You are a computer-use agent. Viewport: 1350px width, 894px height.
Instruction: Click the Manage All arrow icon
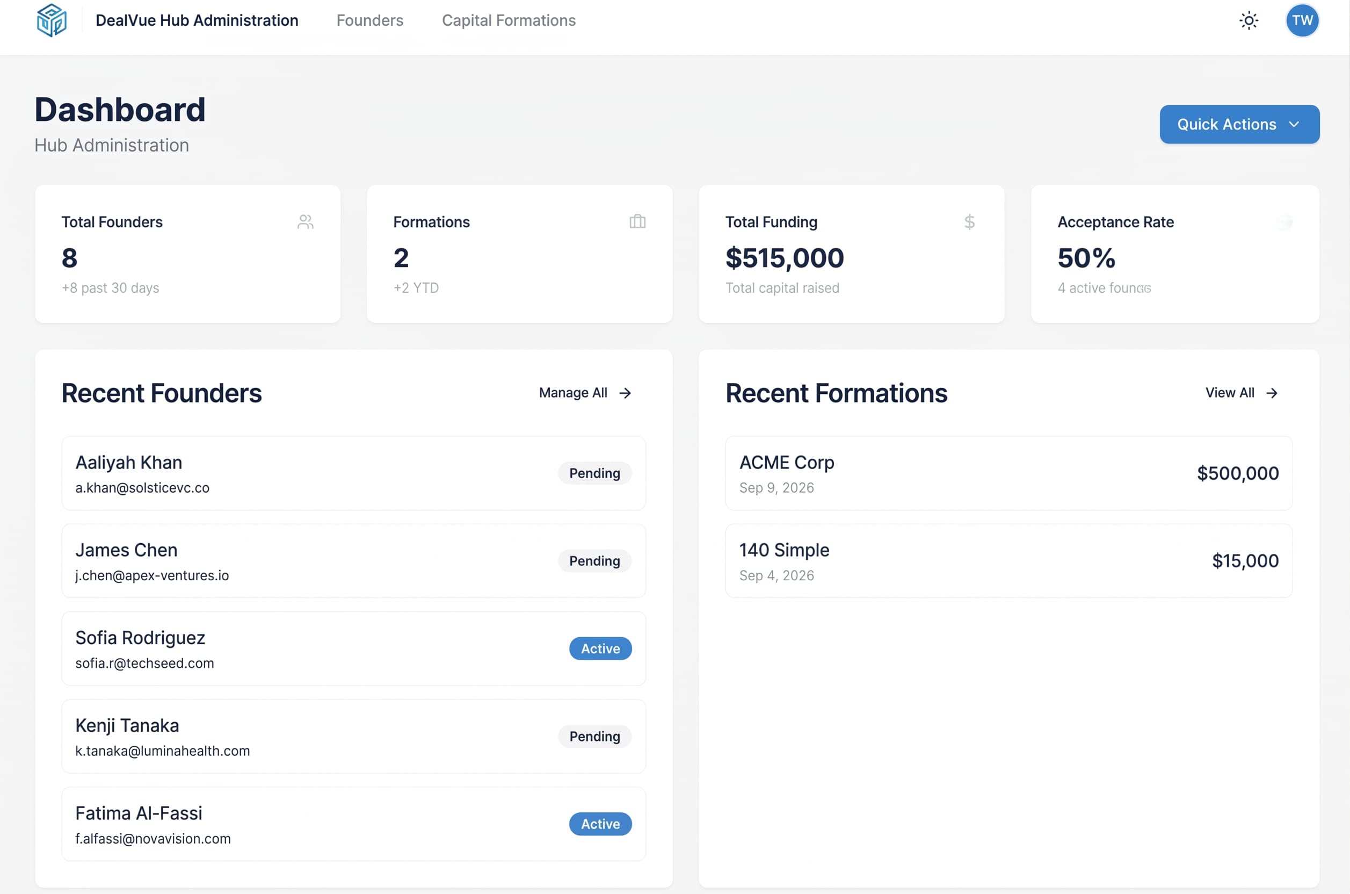[x=625, y=393]
